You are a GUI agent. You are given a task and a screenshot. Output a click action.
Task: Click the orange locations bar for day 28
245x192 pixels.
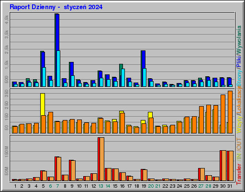pos(209,119)
